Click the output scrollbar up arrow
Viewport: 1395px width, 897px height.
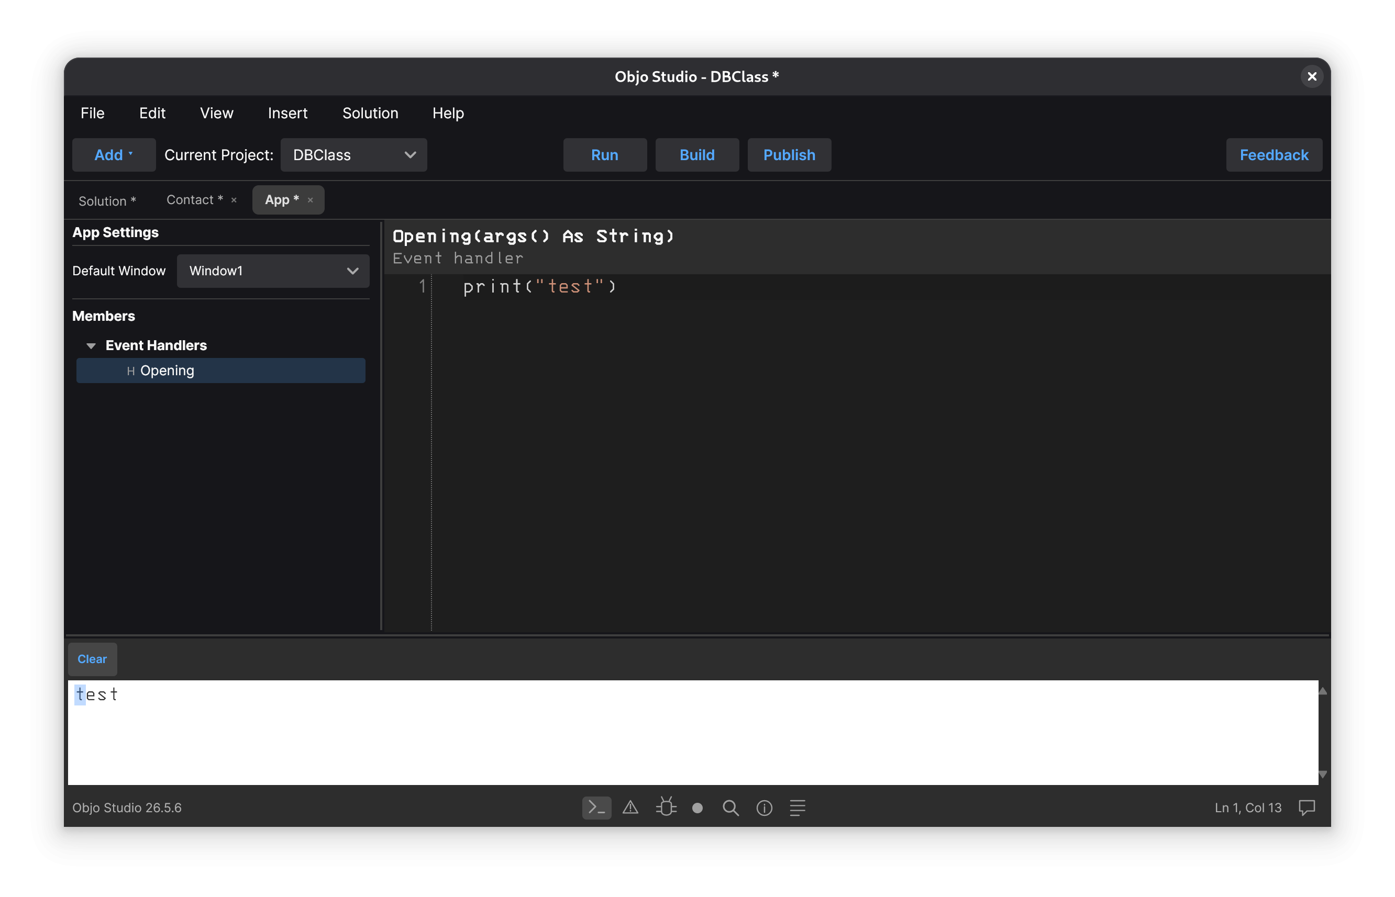tap(1322, 691)
